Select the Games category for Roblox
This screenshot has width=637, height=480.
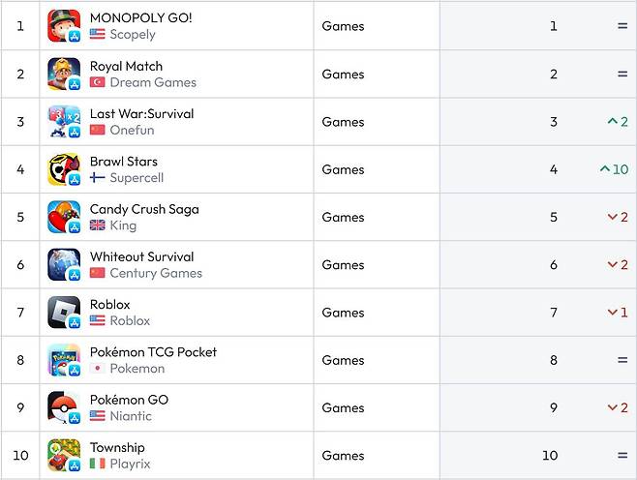[x=343, y=313]
